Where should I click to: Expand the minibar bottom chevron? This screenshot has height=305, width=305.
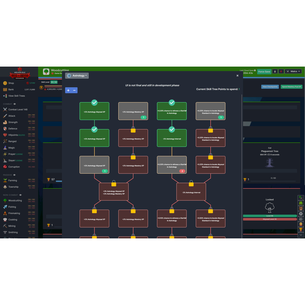pos(300,236)
